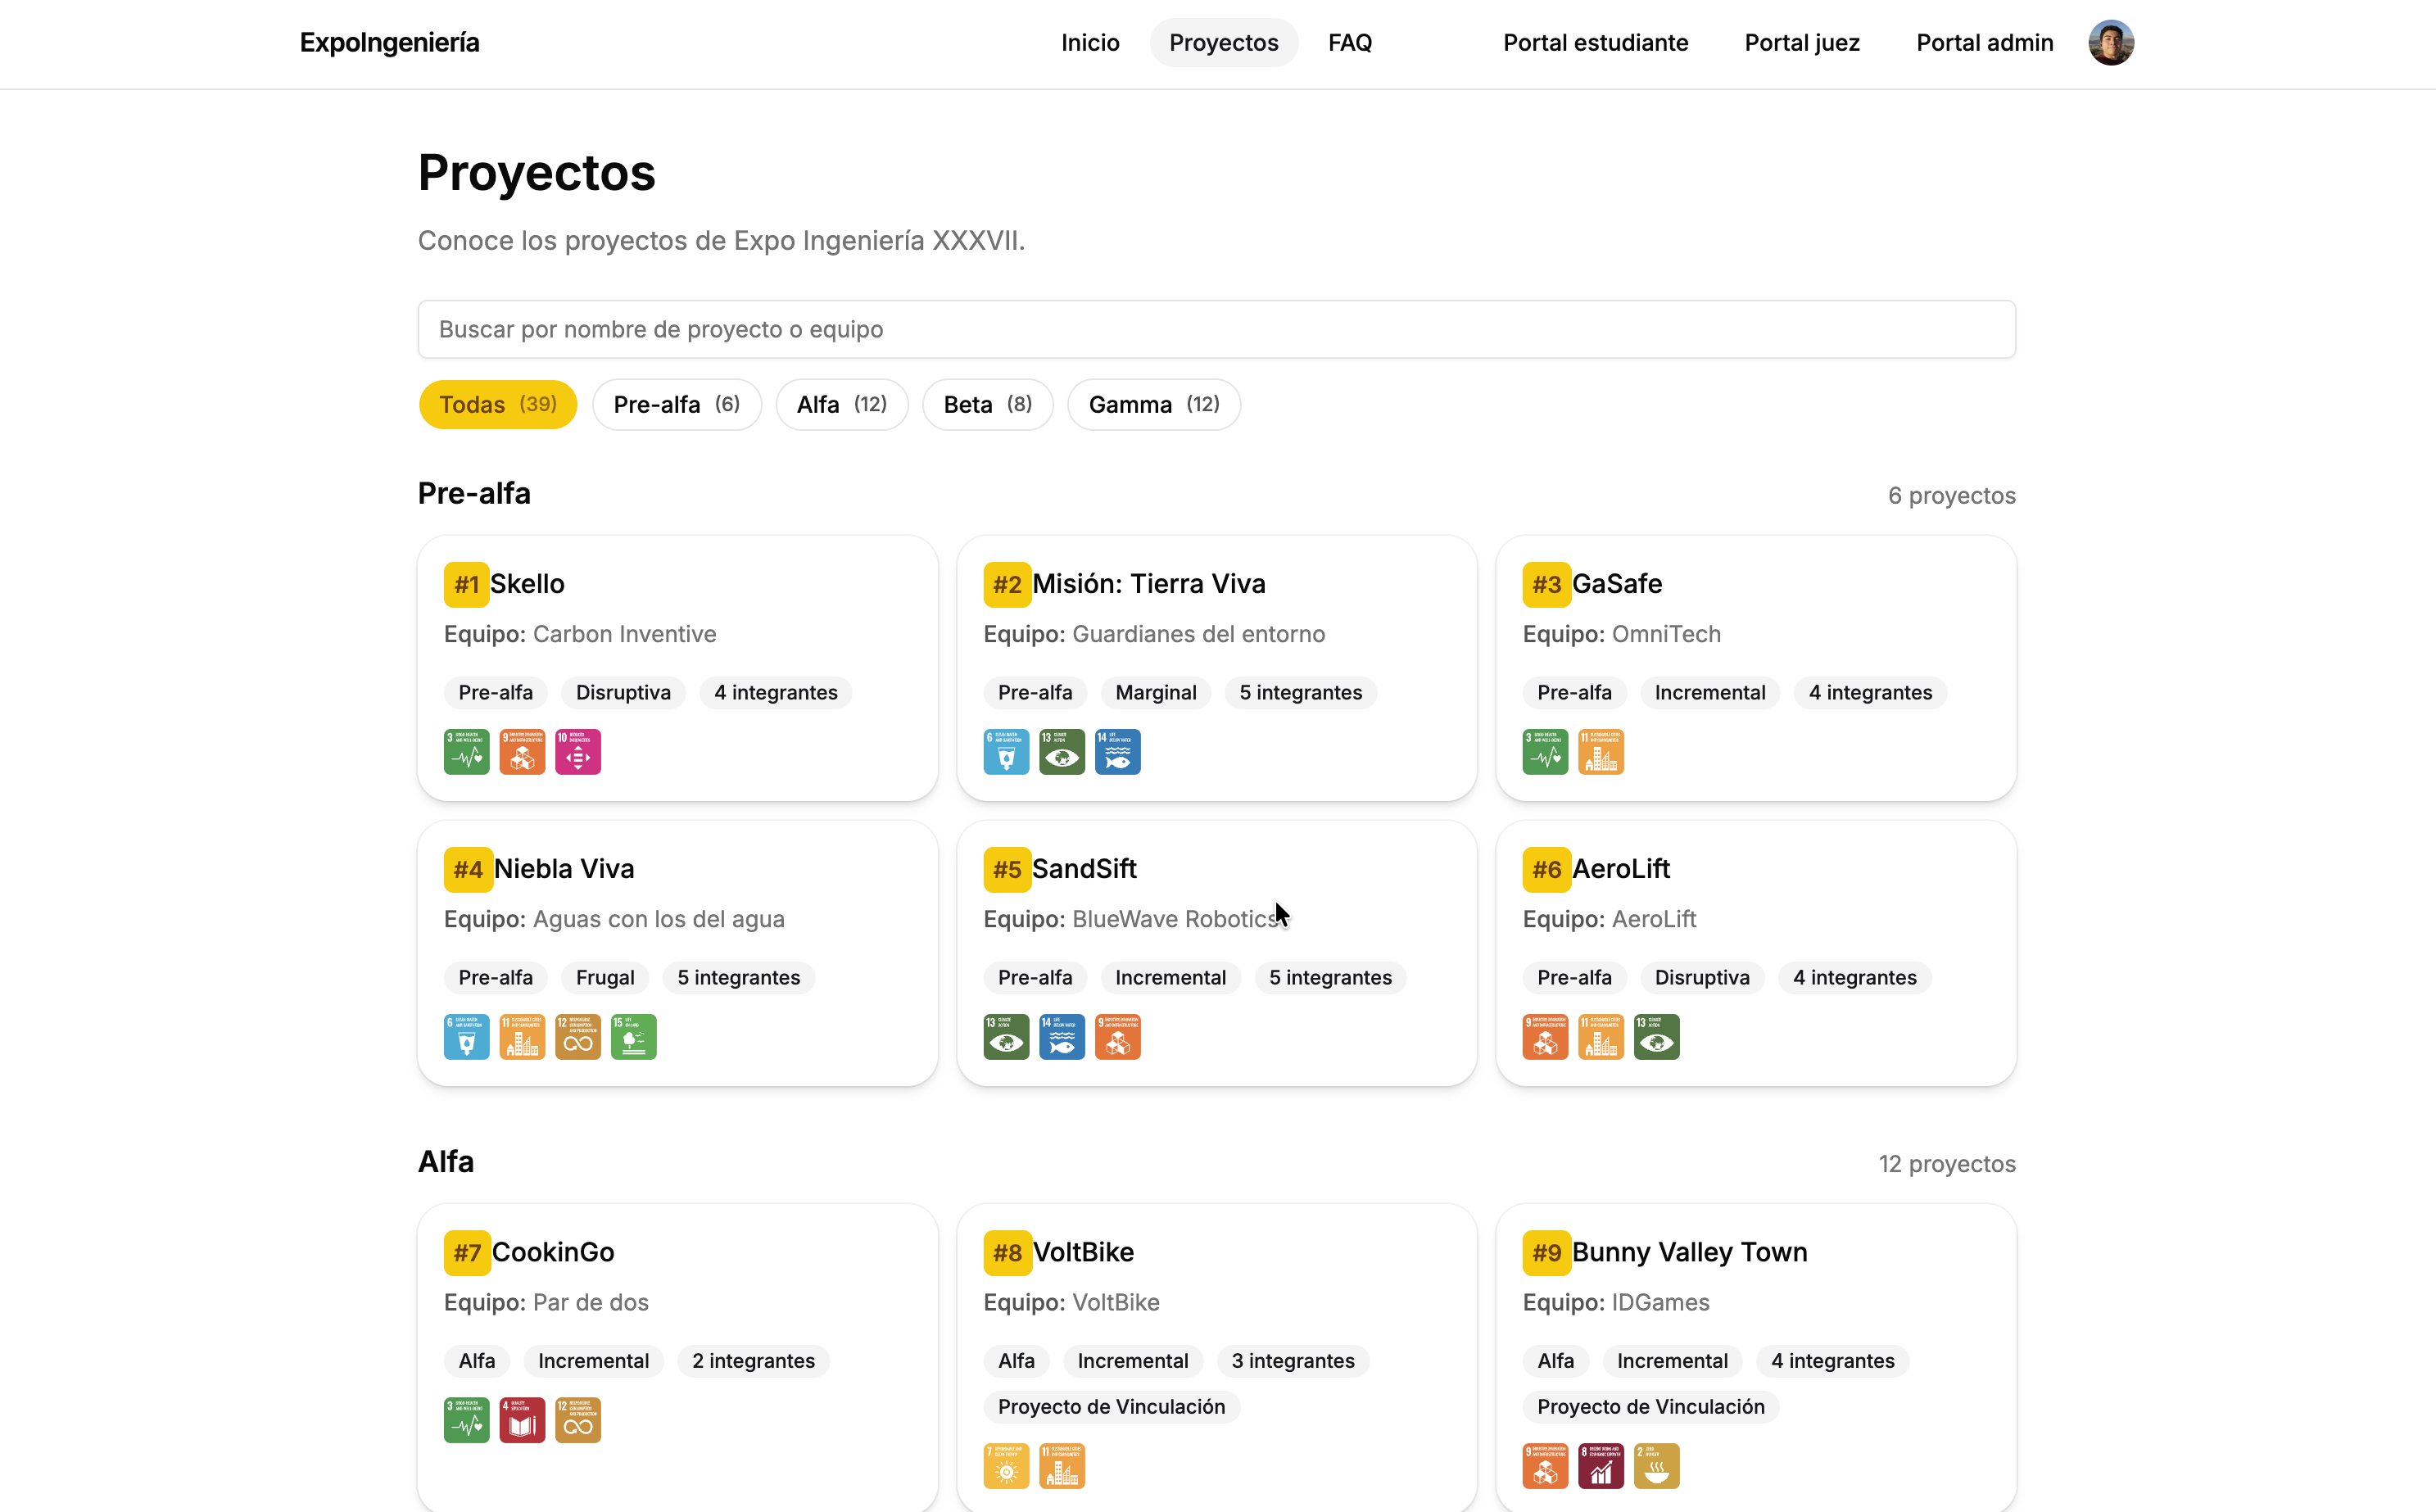The width and height of the screenshot is (2436, 1512).
Task: Click SDG 12 consumption icon on CookinGo card
Action: [578, 1420]
